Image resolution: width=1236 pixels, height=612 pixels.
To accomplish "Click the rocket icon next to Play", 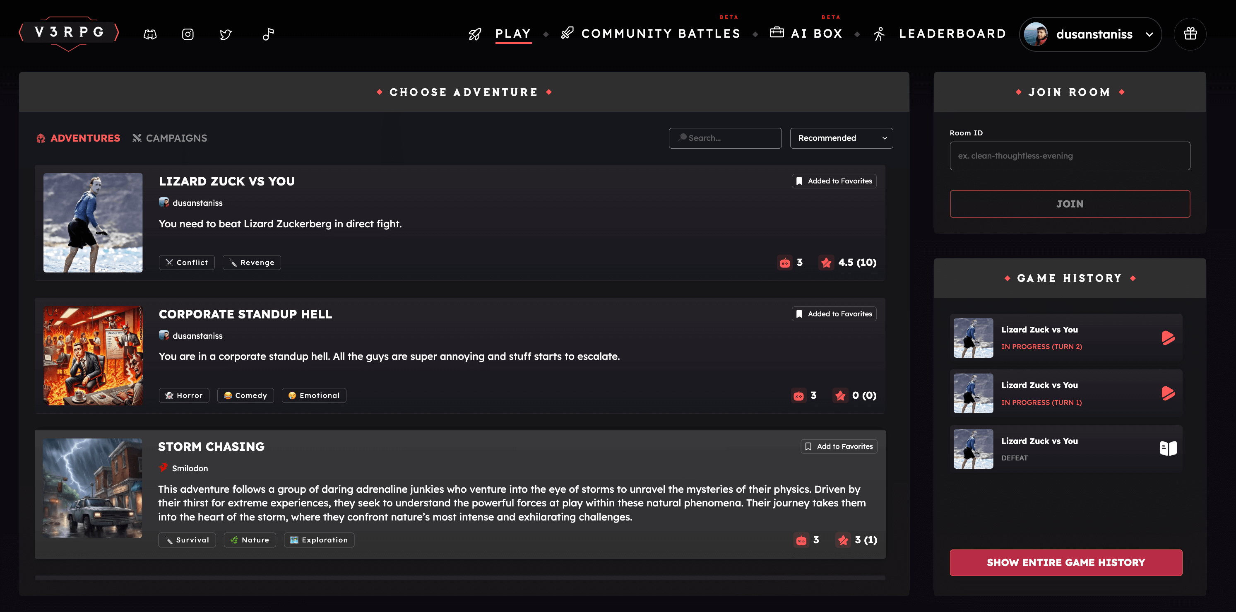I will pyautogui.click(x=475, y=34).
